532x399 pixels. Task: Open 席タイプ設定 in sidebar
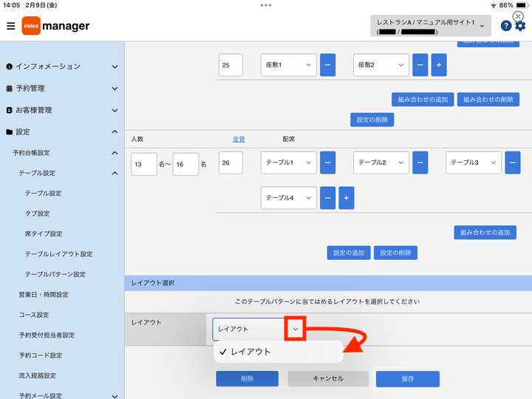(x=44, y=233)
